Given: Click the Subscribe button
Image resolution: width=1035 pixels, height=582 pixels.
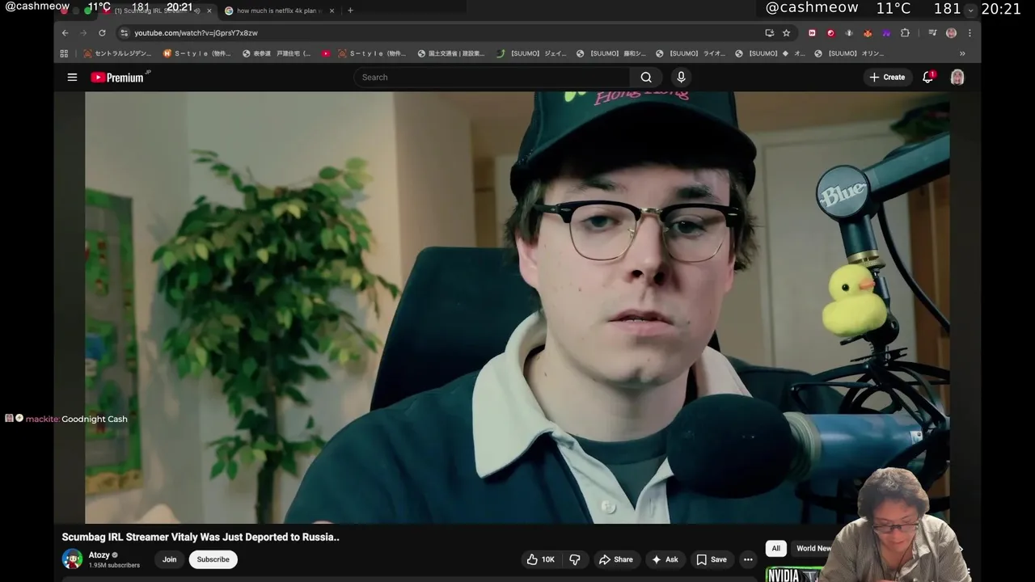Looking at the screenshot, I should click(x=213, y=559).
